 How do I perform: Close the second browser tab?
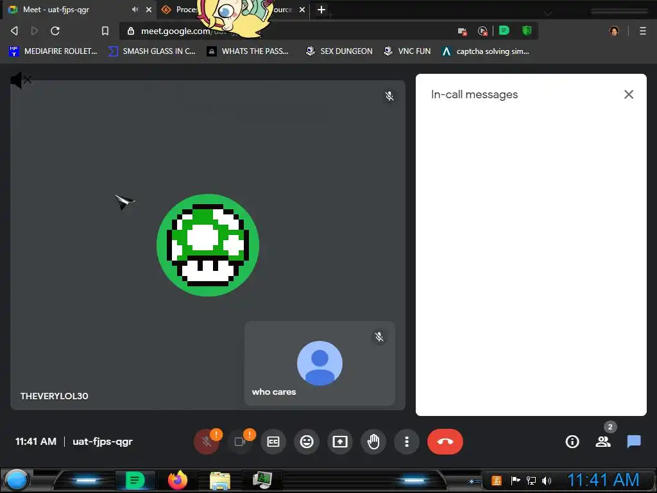point(302,9)
